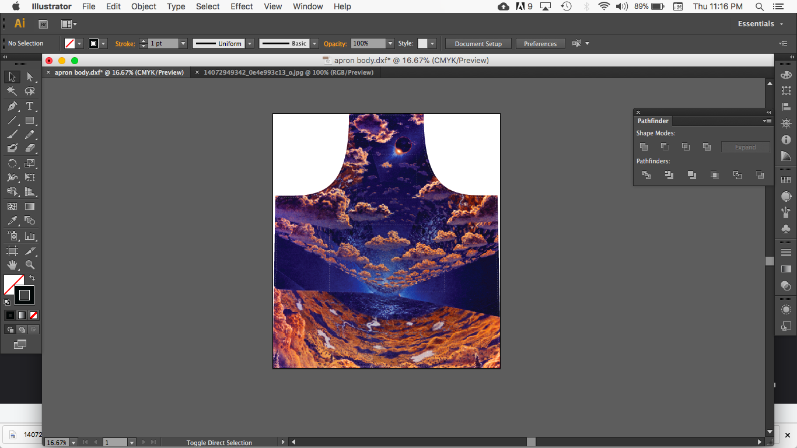Open the Uniform width profile dropdown
The width and height of the screenshot is (797, 448).
pos(250,44)
